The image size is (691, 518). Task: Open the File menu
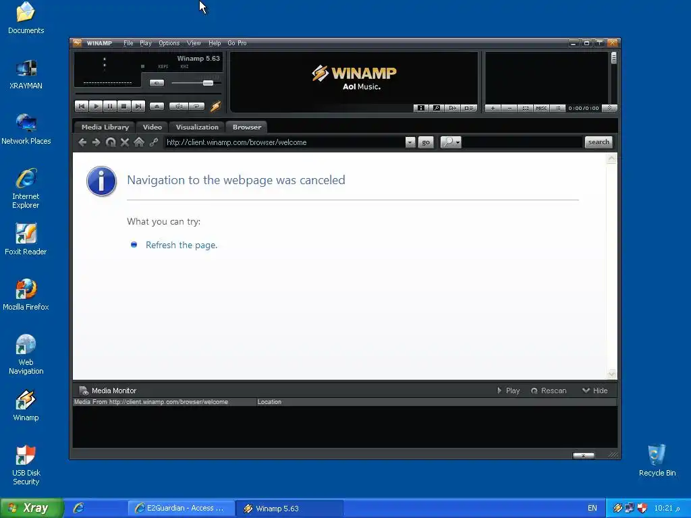coord(128,43)
